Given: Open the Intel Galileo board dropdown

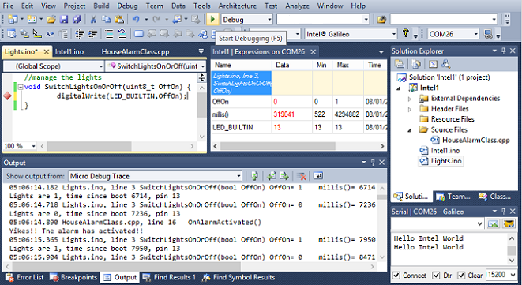Looking at the screenshot, I should tap(394, 34).
